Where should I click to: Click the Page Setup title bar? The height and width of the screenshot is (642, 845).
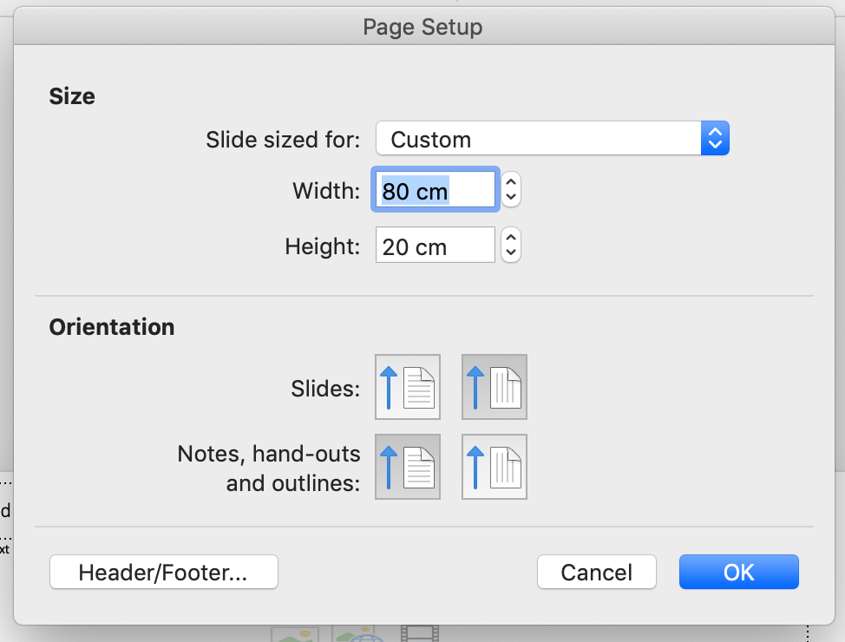click(422, 27)
